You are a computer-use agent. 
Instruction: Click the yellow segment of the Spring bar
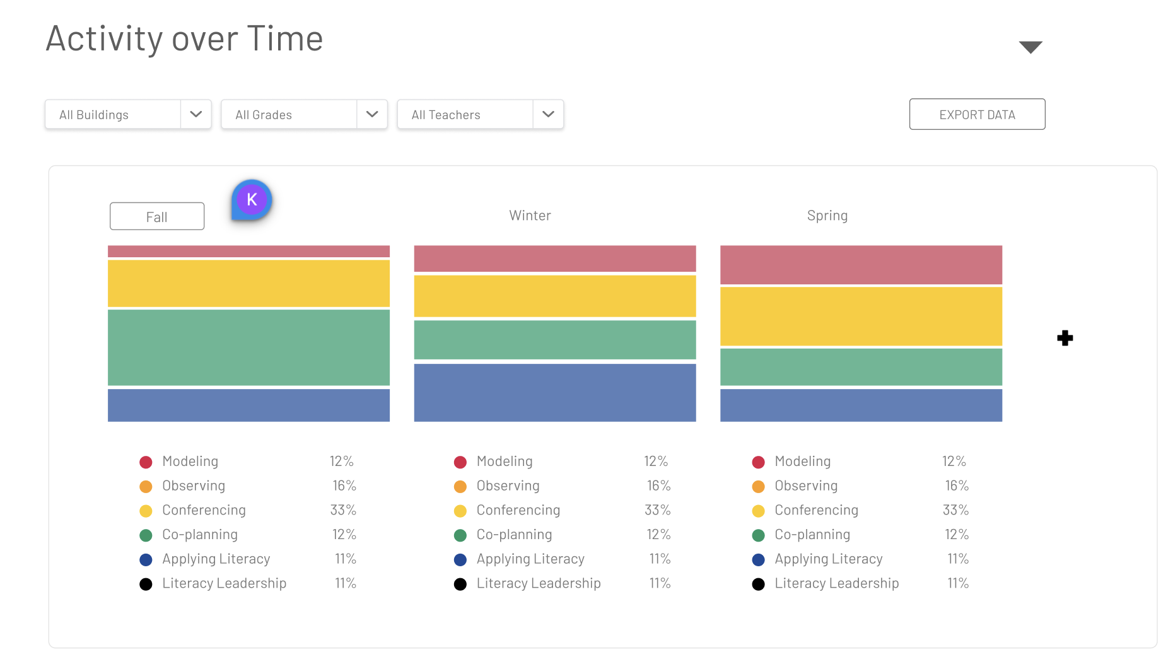pyautogui.click(x=861, y=316)
